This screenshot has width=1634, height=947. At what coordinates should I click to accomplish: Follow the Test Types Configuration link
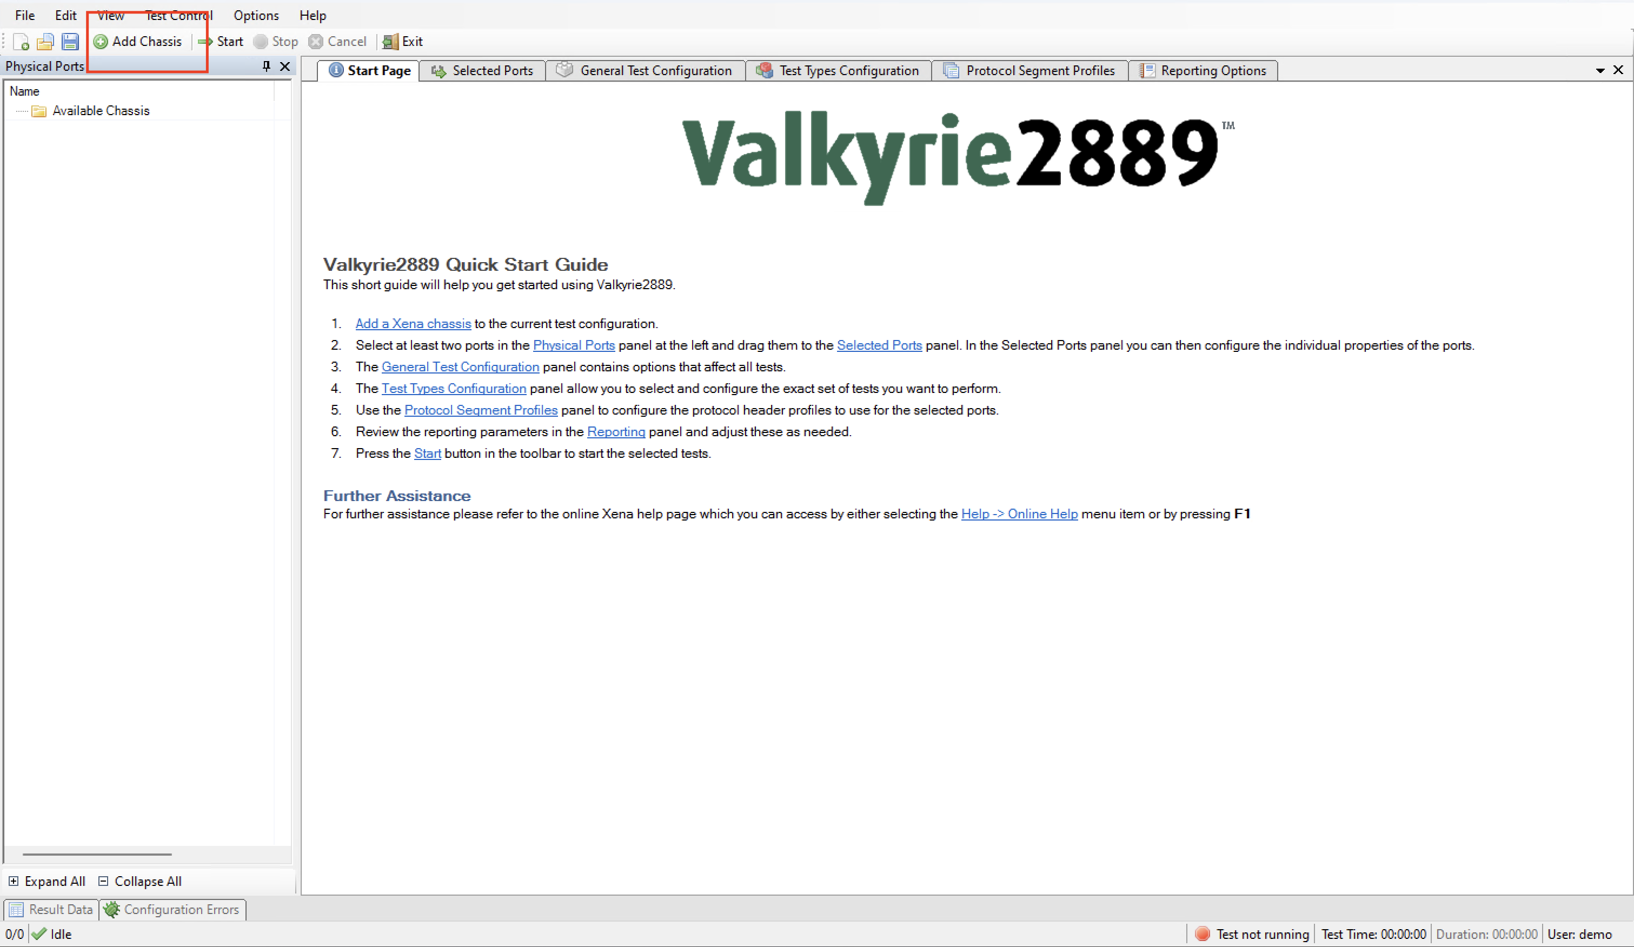[454, 388]
